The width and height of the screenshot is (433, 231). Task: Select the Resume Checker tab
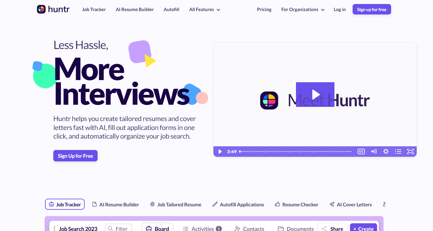(x=297, y=205)
